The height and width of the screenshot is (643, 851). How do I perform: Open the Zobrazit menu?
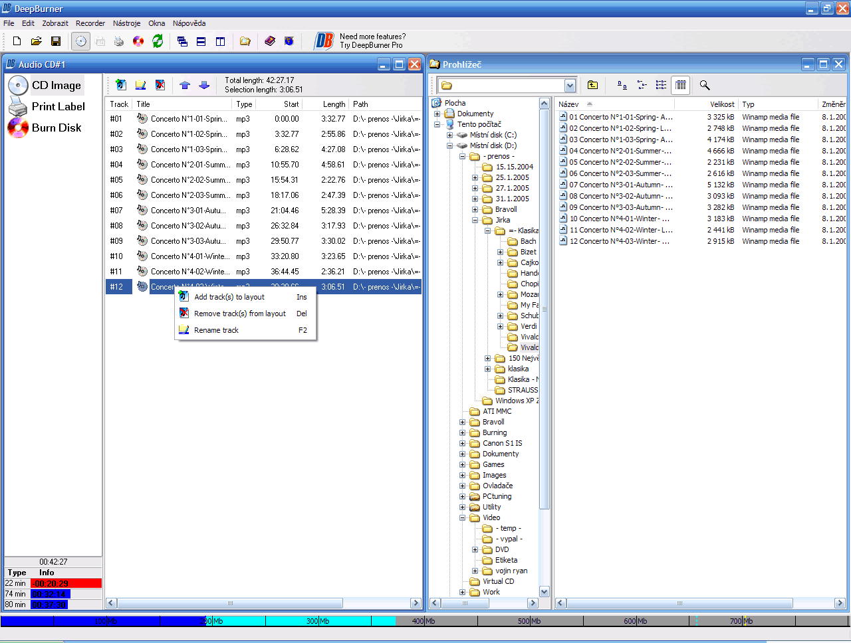tap(55, 23)
